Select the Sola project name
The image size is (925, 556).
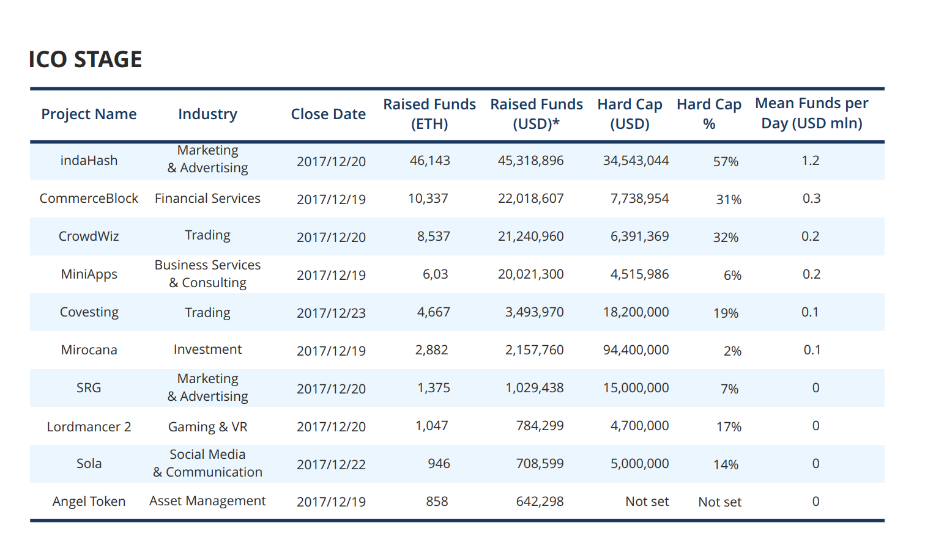pos(89,464)
